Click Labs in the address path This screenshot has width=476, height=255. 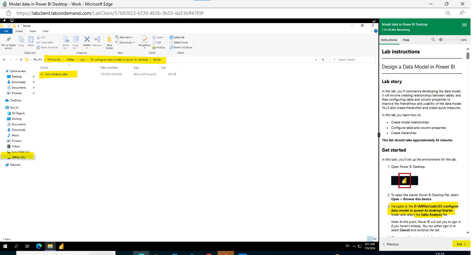(82, 60)
